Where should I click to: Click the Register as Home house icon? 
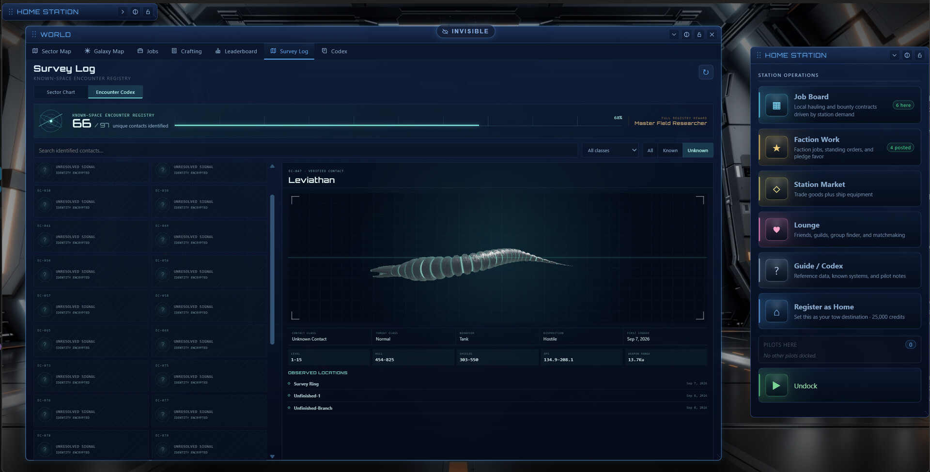click(x=776, y=312)
